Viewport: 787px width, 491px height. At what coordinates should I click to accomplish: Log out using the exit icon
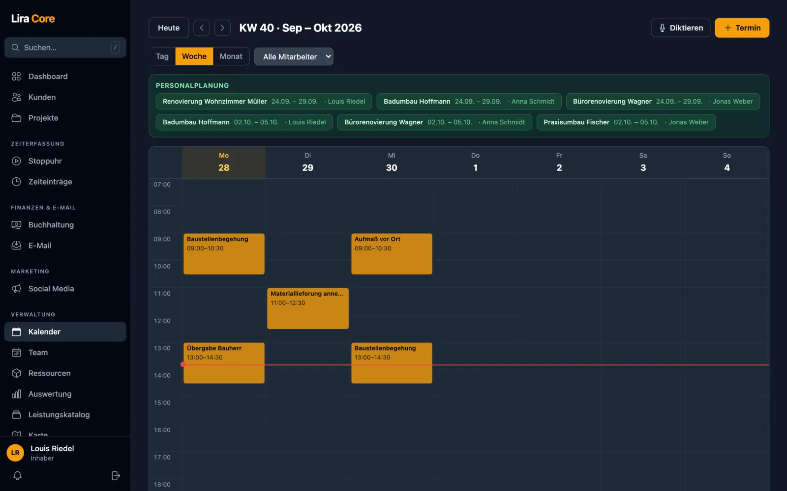(x=116, y=476)
